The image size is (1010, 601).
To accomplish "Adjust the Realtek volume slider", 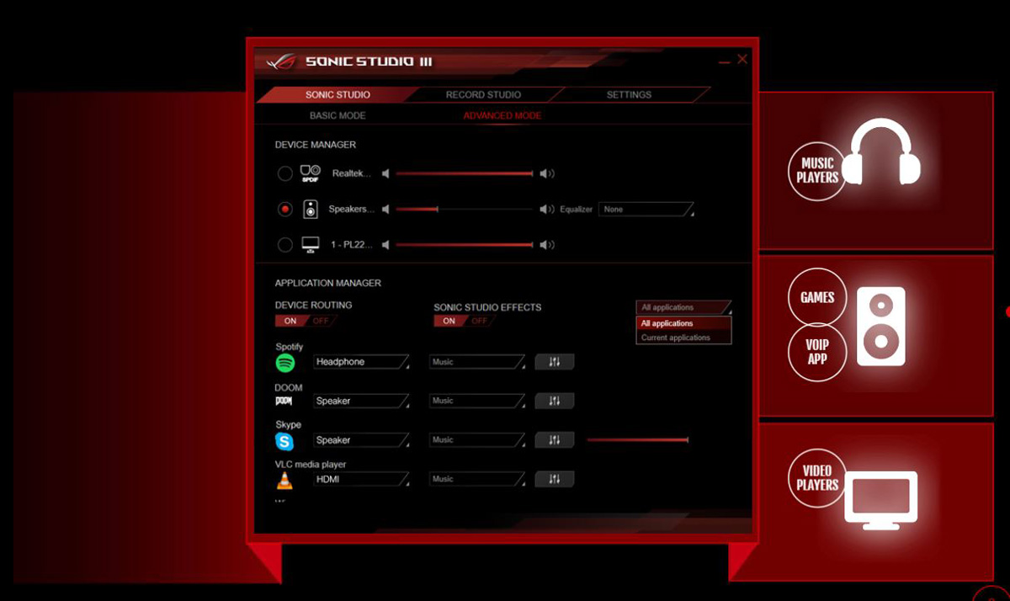I will [x=465, y=173].
